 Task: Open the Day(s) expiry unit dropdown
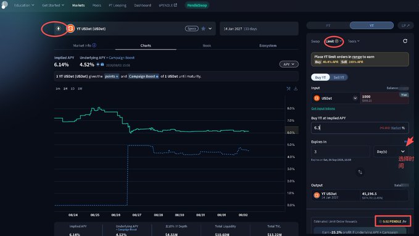[x=391, y=151]
